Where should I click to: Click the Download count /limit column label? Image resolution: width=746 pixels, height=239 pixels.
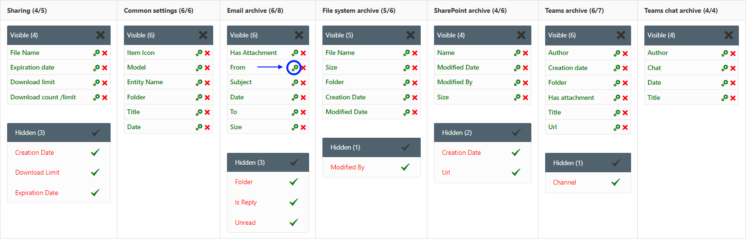click(x=43, y=97)
